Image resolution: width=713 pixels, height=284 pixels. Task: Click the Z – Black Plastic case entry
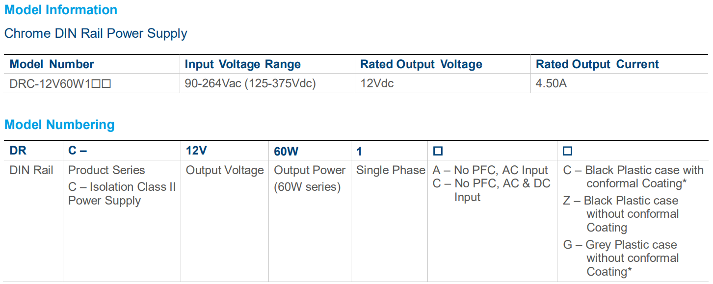tap(621, 214)
